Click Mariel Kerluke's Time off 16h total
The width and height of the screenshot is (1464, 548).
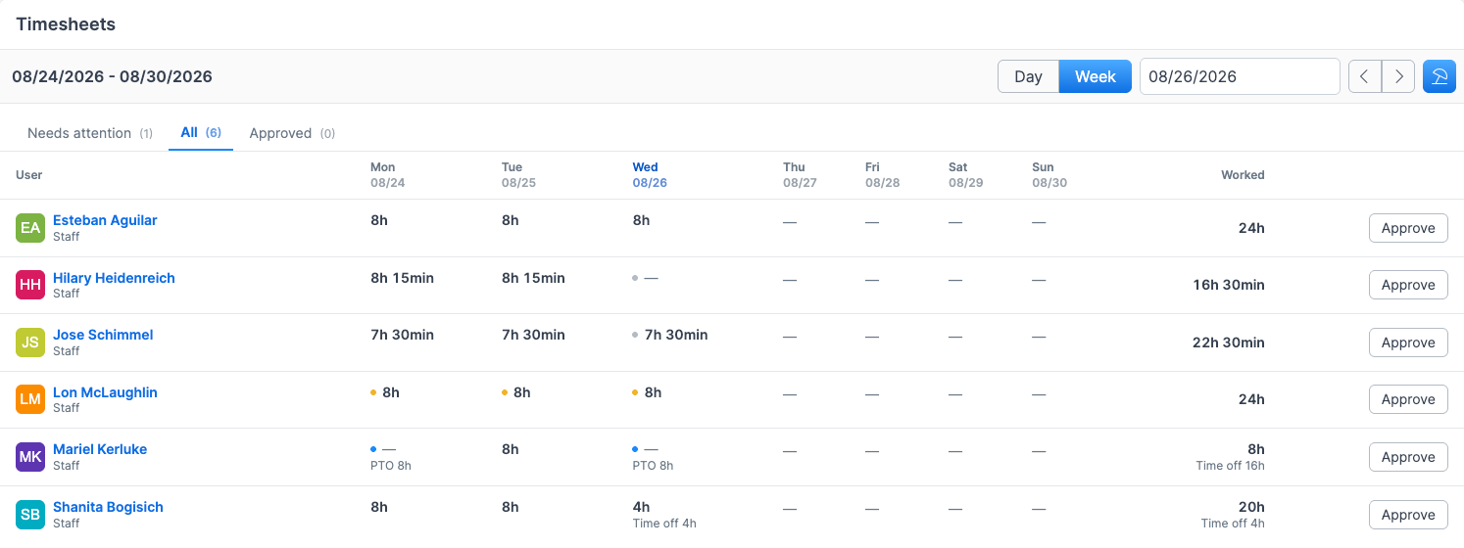1231,466
